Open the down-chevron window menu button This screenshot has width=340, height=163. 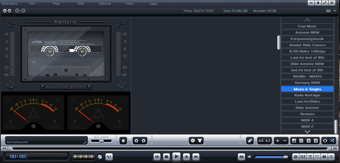click(x=311, y=3)
